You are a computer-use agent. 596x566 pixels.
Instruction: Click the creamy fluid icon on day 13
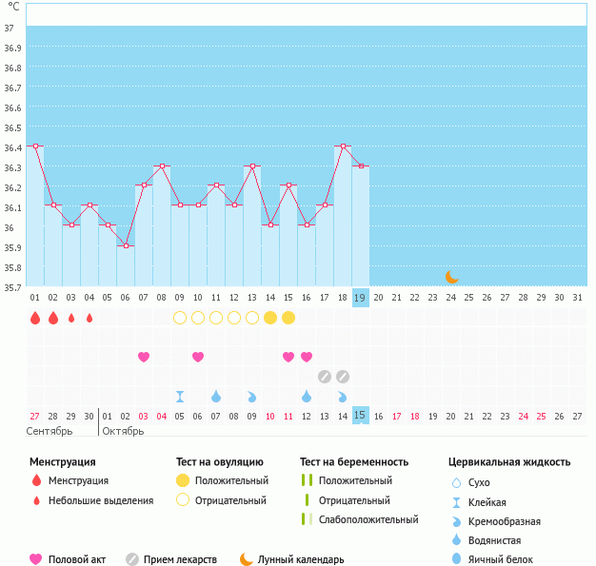[252, 396]
